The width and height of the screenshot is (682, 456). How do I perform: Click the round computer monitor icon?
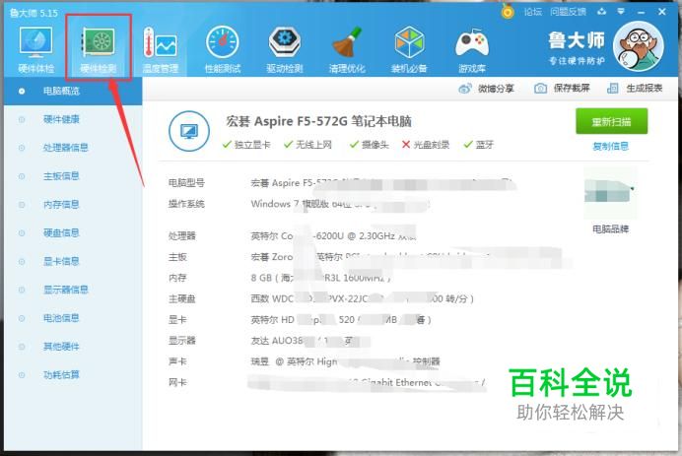click(189, 131)
